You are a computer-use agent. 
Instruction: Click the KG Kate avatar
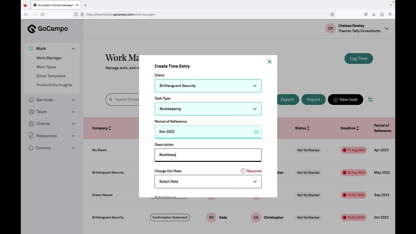click(x=212, y=217)
